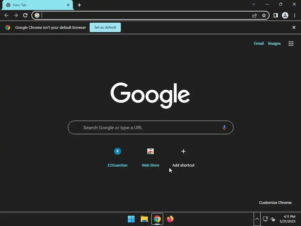Image resolution: width=301 pixels, height=226 pixels.
Task: Restore down the Chrome window
Action: pos(281,4)
